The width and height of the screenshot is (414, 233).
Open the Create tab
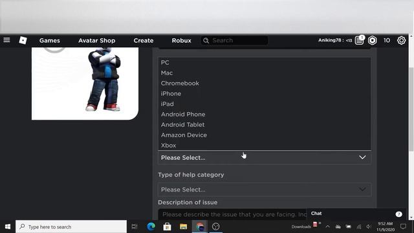coord(144,40)
